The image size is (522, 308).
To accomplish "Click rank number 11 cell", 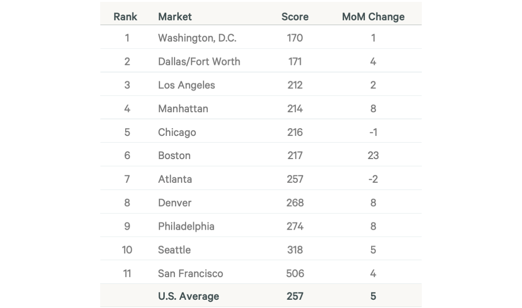I will 127,273.
